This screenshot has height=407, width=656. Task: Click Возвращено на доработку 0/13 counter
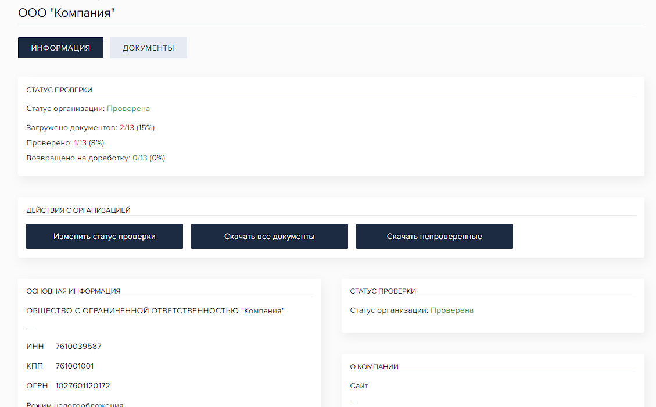coord(139,158)
